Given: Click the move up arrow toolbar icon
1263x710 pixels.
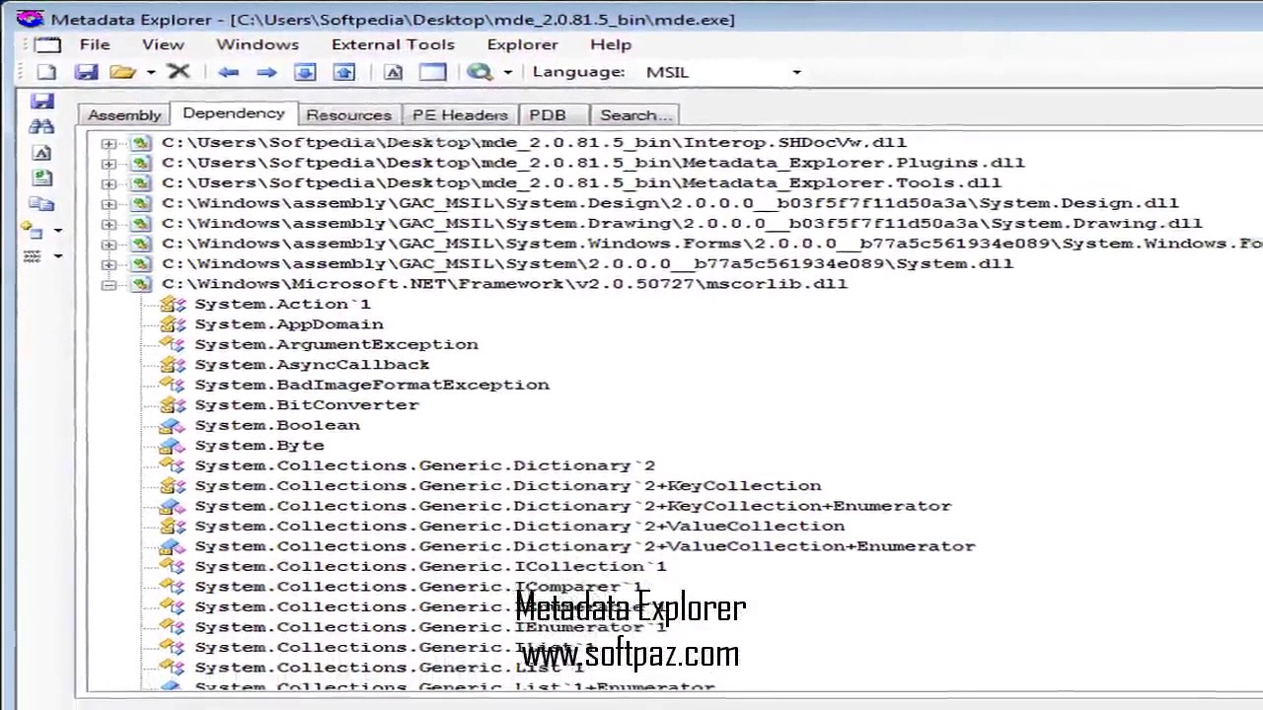Looking at the screenshot, I should click(344, 72).
